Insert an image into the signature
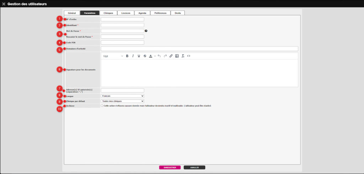Viewport: 364px width, 174px height. [177, 56]
